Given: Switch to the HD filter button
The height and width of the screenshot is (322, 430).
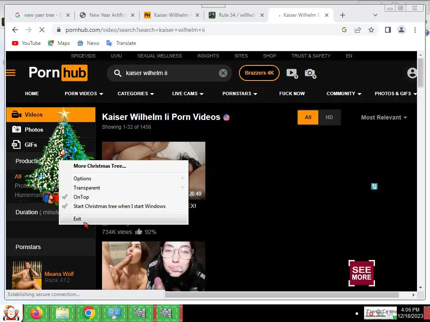Looking at the screenshot, I should tap(329, 117).
